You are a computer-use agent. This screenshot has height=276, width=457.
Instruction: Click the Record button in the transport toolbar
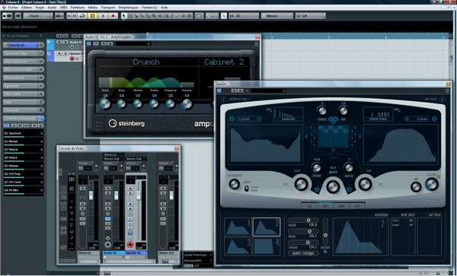(113, 16)
